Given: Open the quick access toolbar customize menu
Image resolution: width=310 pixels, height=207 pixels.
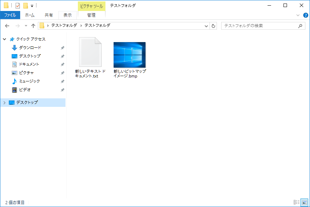Looking at the screenshot, I should (x=31, y=5).
